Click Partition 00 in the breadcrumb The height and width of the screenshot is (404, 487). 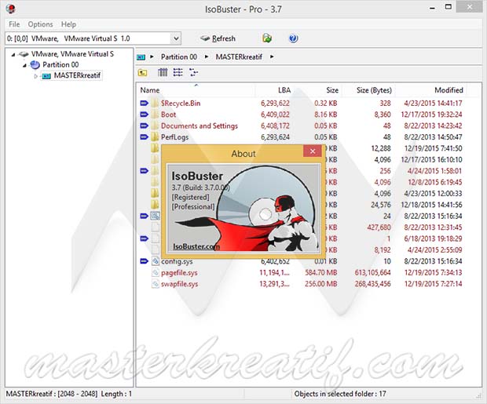click(x=179, y=56)
